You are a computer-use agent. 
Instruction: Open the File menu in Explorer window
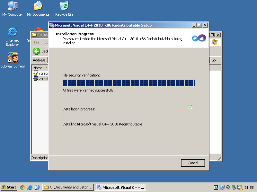tap(37, 42)
